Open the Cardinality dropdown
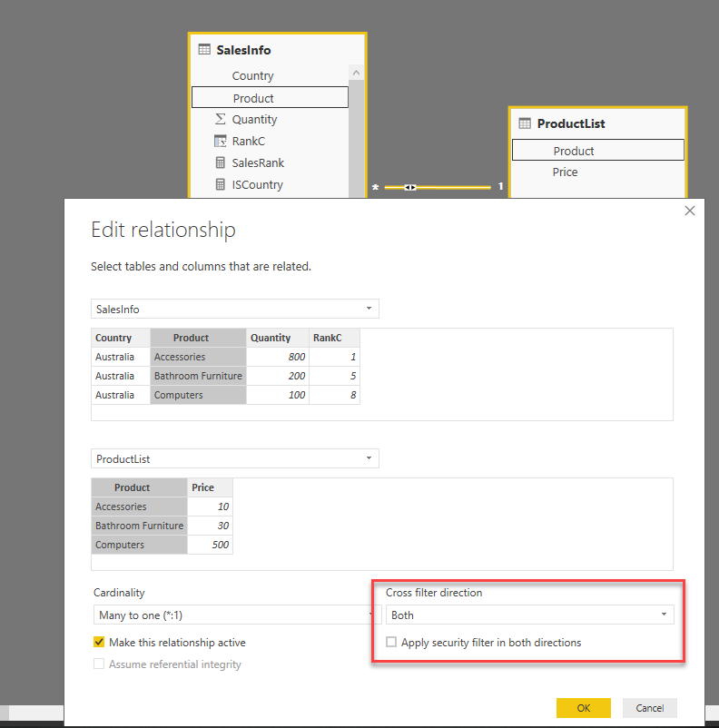This screenshot has width=719, height=728. click(236, 615)
